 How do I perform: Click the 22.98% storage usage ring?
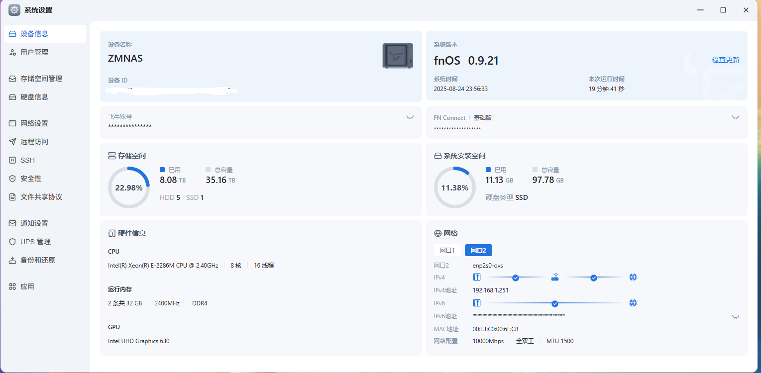(x=129, y=187)
